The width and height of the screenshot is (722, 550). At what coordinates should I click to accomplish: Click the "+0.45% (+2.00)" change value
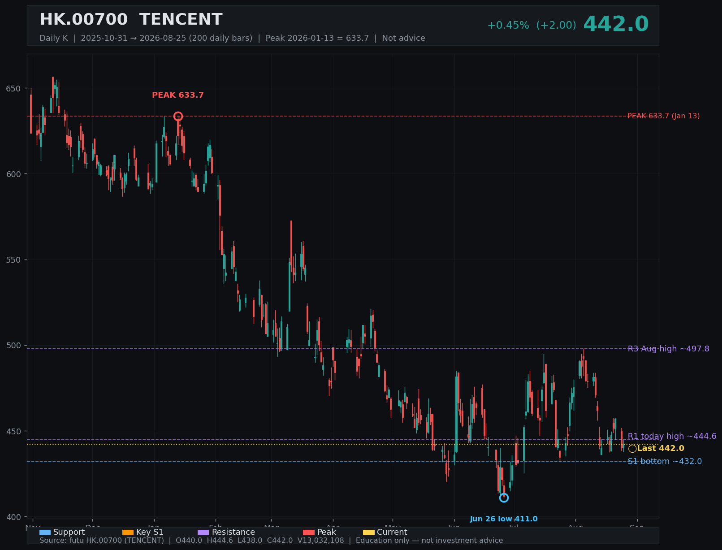click(532, 26)
